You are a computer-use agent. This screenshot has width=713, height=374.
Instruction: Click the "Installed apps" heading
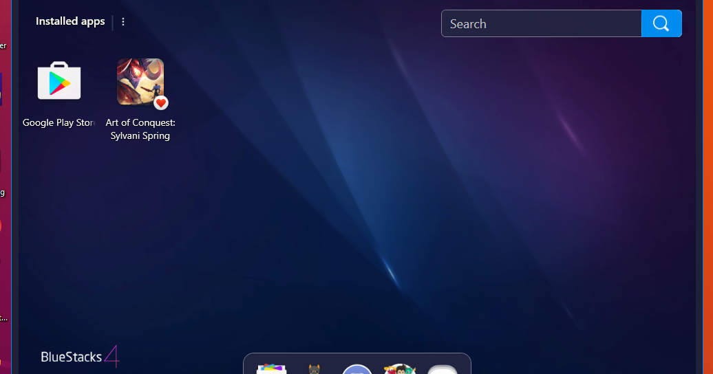[x=70, y=21]
